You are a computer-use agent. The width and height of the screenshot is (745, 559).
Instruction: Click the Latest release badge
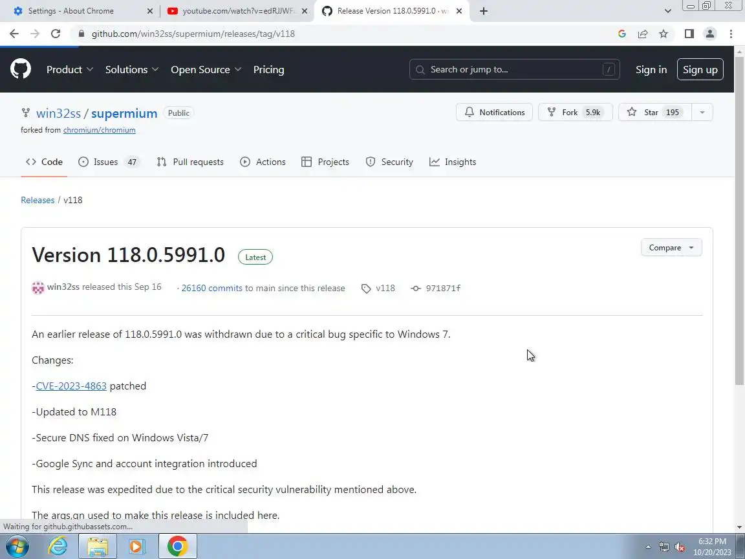click(x=255, y=257)
